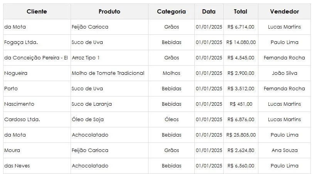Click the João Silva vendor cell
Image resolution: width=312 pixels, height=174 pixels.
(x=284, y=73)
